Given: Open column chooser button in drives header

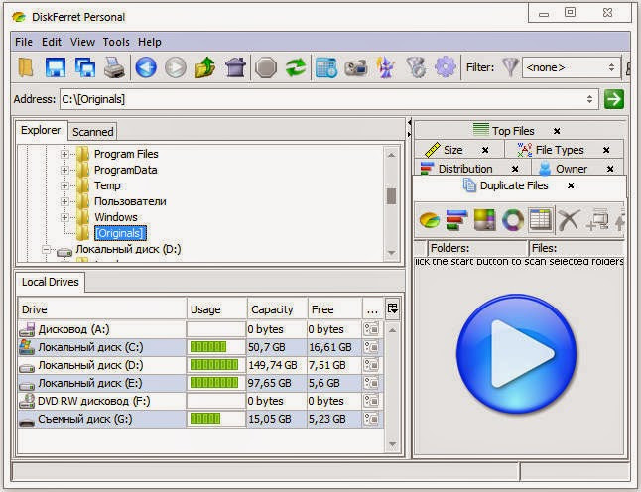Looking at the screenshot, I should point(393,308).
